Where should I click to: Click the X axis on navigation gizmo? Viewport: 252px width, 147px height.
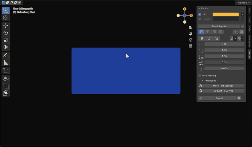tap(191, 15)
